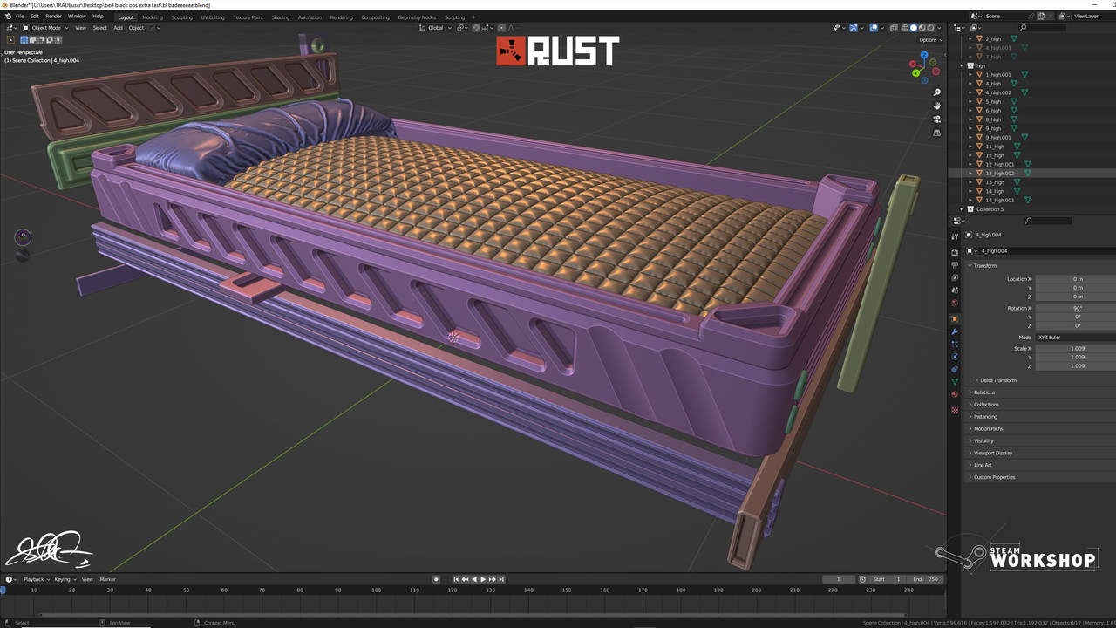Open the Modifiers wrench tab icon
The width and height of the screenshot is (1116, 628).
pyautogui.click(x=955, y=332)
